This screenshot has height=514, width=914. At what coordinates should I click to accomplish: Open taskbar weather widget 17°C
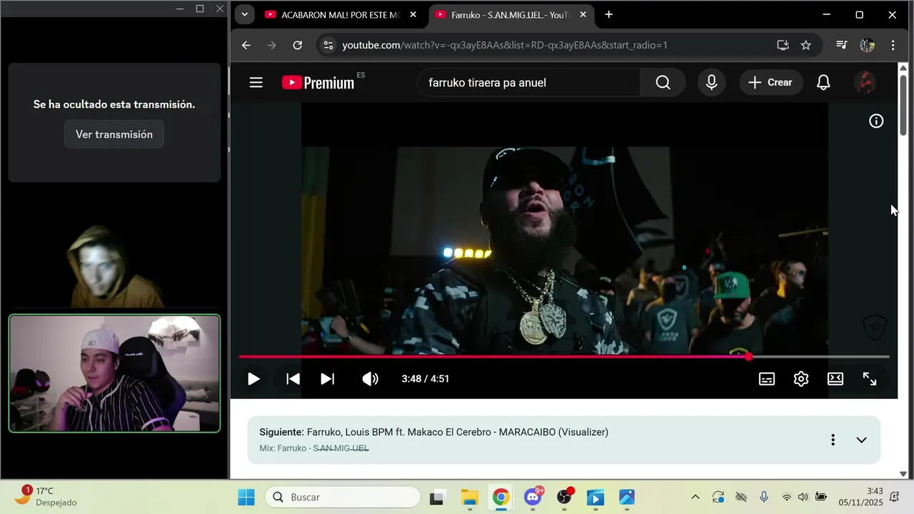pyautogui.click(x=47, y=497)
